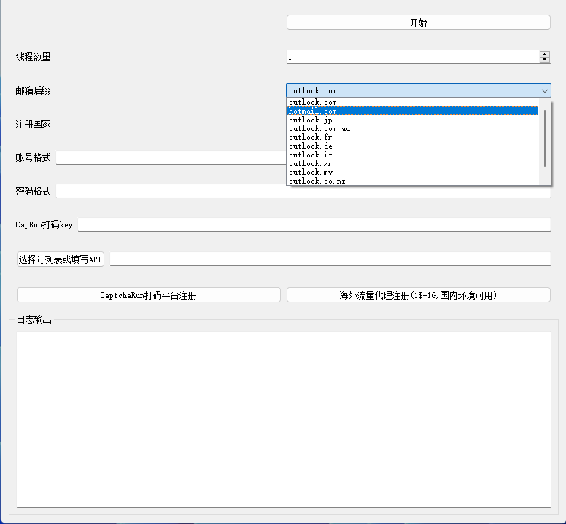Click the 开始 start button
566x524 pixels.
point(418,23)
